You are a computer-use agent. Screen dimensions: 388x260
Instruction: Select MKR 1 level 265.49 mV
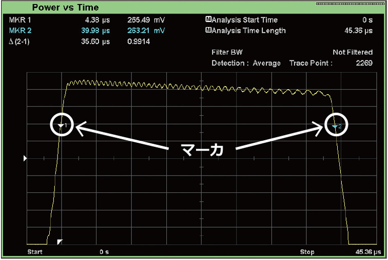point(146,20)
